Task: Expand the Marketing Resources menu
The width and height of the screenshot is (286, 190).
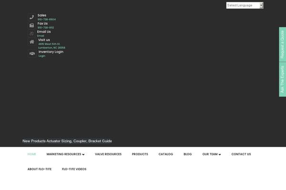Action: tap(65, 154)
